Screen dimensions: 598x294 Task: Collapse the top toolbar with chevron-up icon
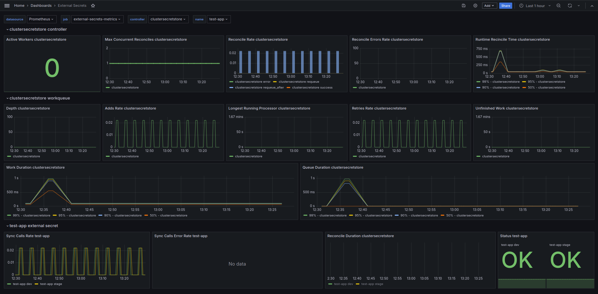point(592,5)
